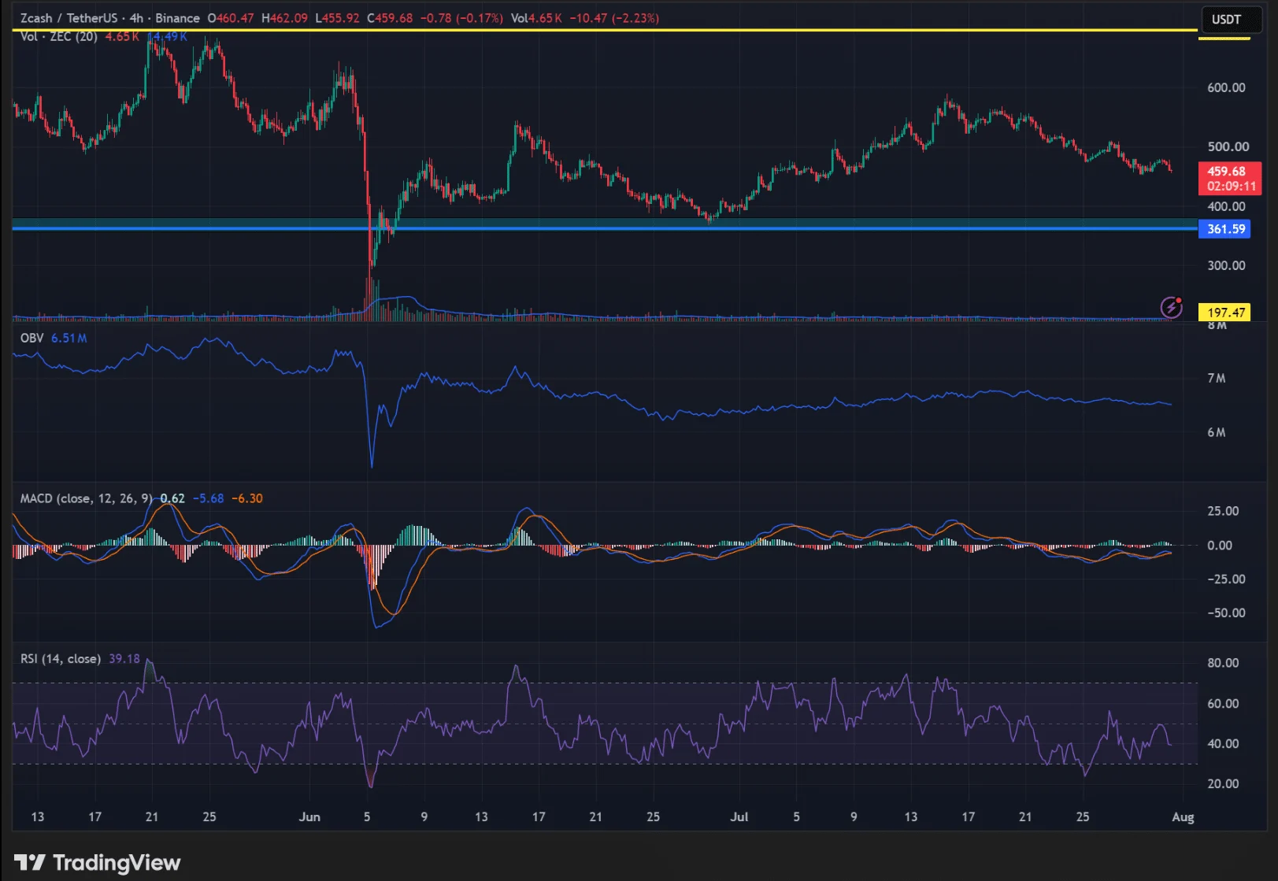Click the 600.00 price axis label

1227,87
